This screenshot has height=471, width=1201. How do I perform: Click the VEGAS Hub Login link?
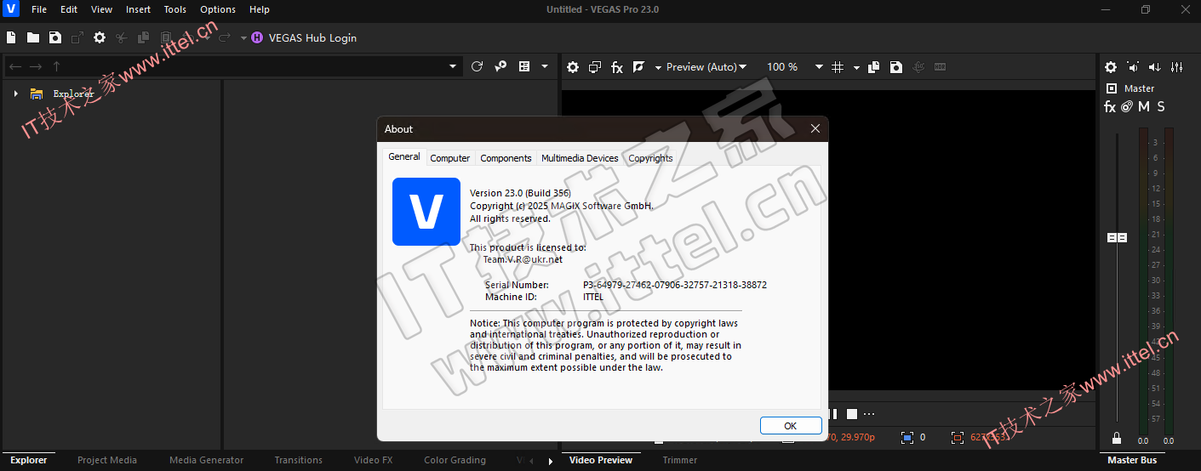coord(312,37)
